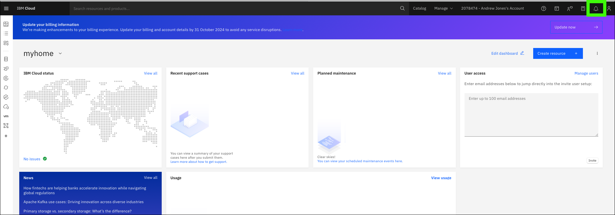Viewport: 615px width, 215px height.
Task: Click 'You can view your scheduled maintenance events here'
Action: pyautogui.click(x=360, y=161)
